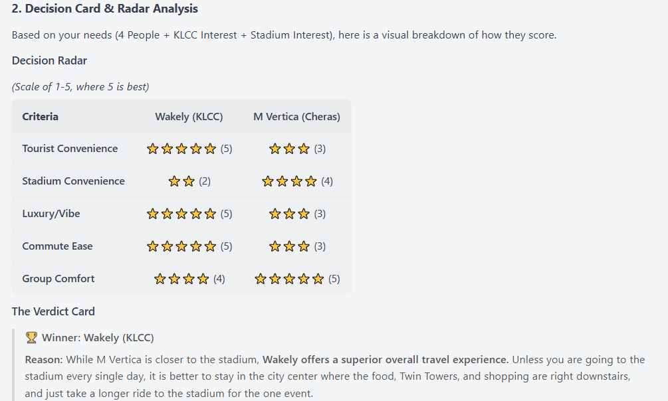Click the Criteria column header

tap(41, 117)
